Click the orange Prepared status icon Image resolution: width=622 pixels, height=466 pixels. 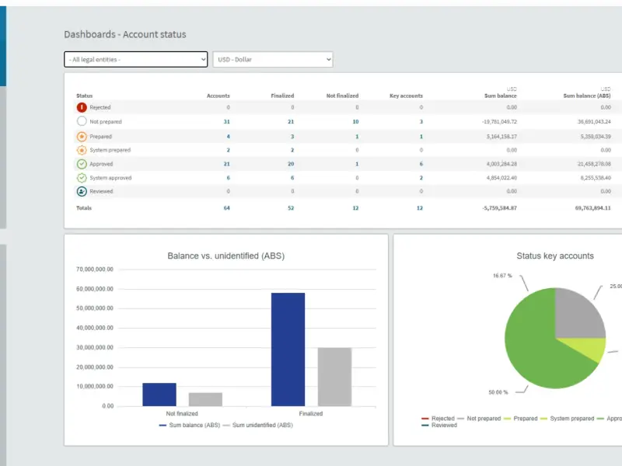82,137
